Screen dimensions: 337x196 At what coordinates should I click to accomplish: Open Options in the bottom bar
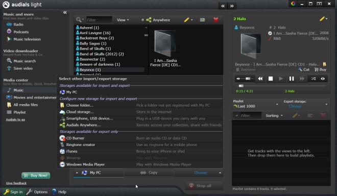tap(37, 192)
